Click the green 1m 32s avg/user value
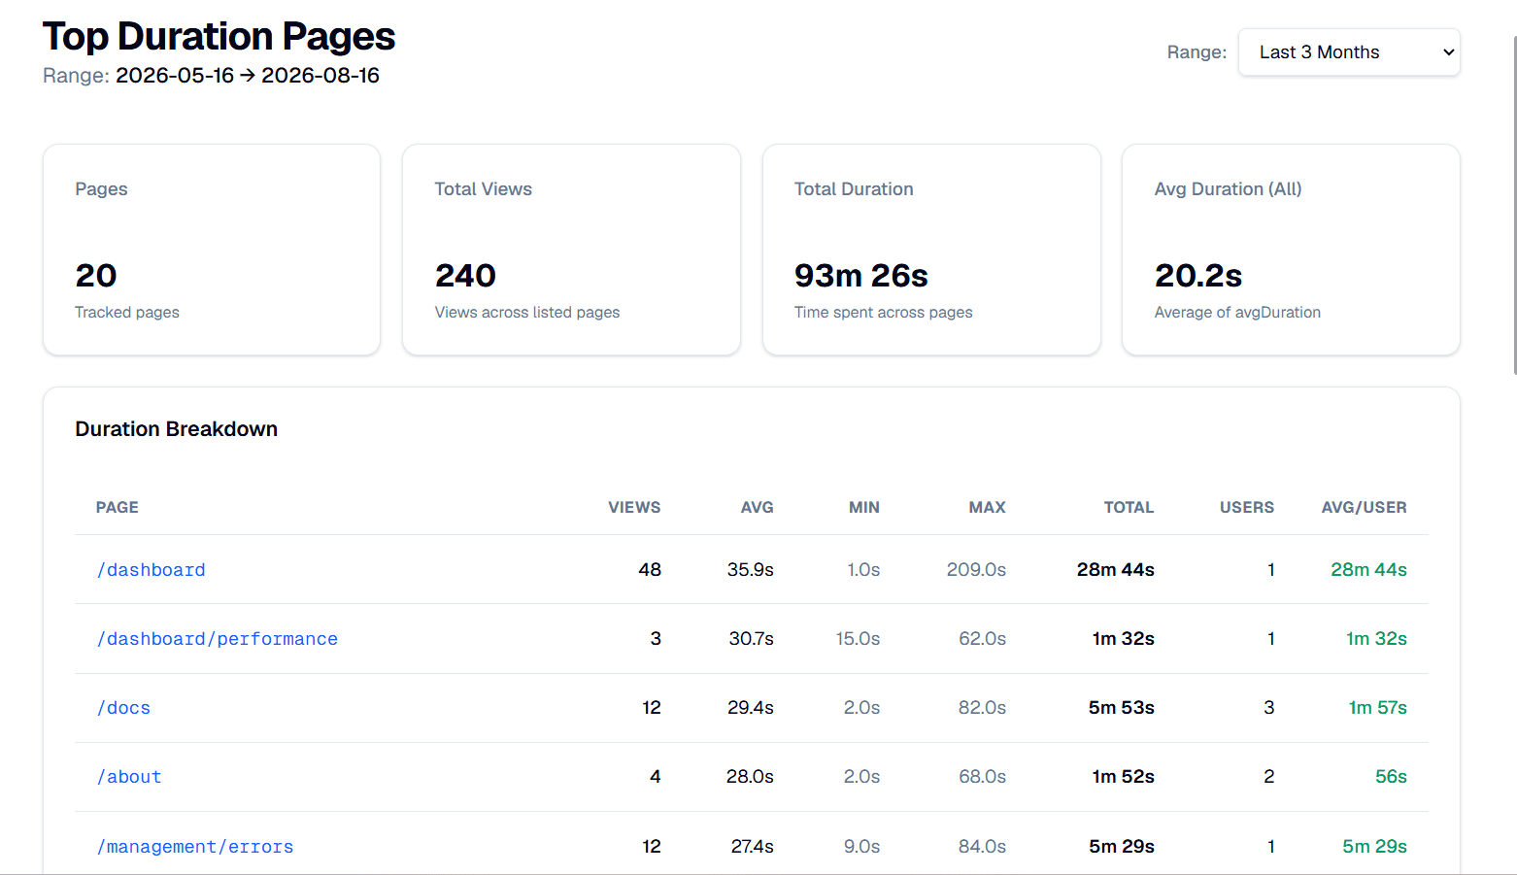This screenshot has width=1517, height=875. tap(1376, 639)
